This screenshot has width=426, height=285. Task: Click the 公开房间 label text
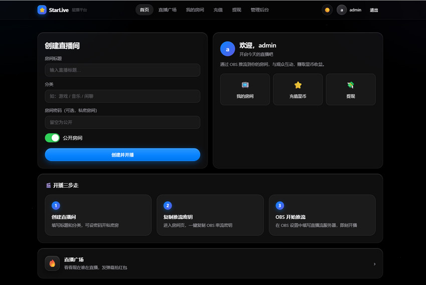click(x=73, y=138)
